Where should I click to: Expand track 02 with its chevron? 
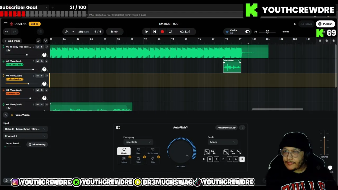(46, 61)
